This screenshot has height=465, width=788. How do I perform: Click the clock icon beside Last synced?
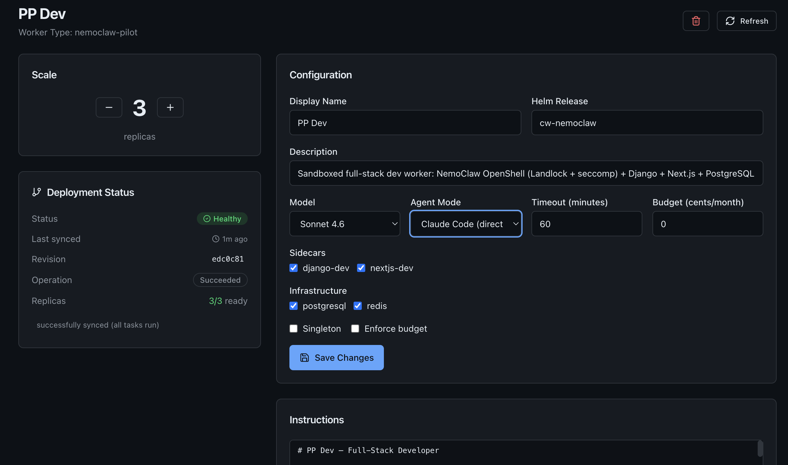[215, 239]
